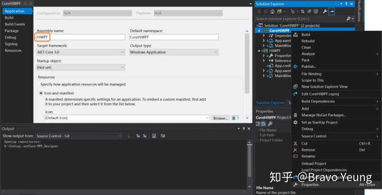Select Edit CoreHiWPF.csproj menu item
The height and width of the screenshot is (195, 382).
click(320, 94)
